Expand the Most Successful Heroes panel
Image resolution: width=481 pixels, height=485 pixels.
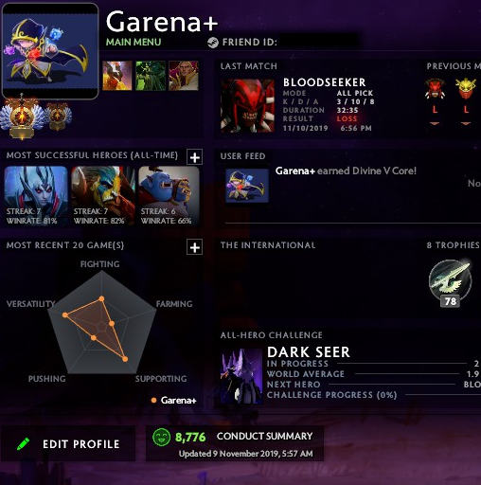[195, 157]
